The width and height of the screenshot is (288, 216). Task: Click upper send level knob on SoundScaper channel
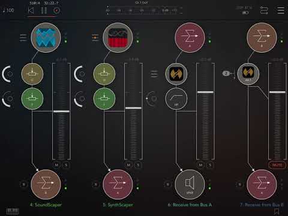[x=8, y=74]
